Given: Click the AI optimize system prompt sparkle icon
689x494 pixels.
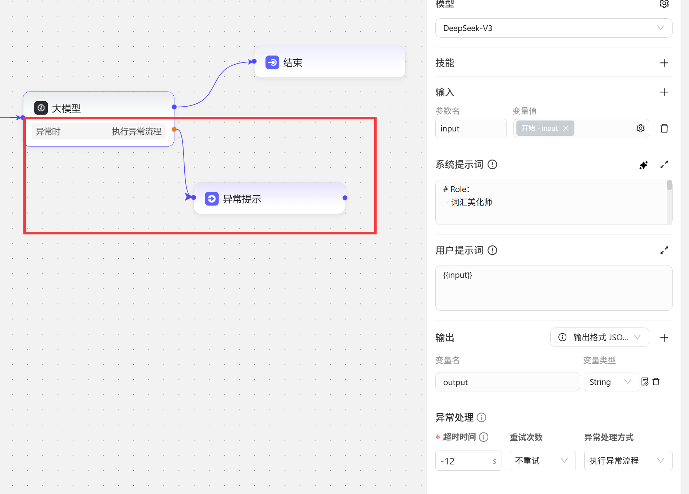Looking at the screenshot, I should 643,165.
